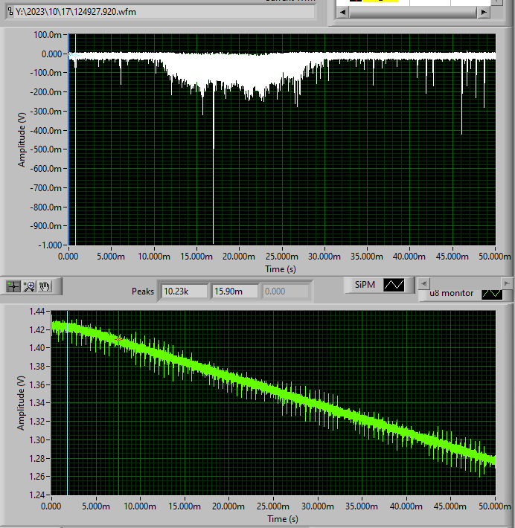Viewport: 515px width, 528px height.
Task: Click the -1.000 bottom value of upper amplitude axis
Action: point(50,245)
